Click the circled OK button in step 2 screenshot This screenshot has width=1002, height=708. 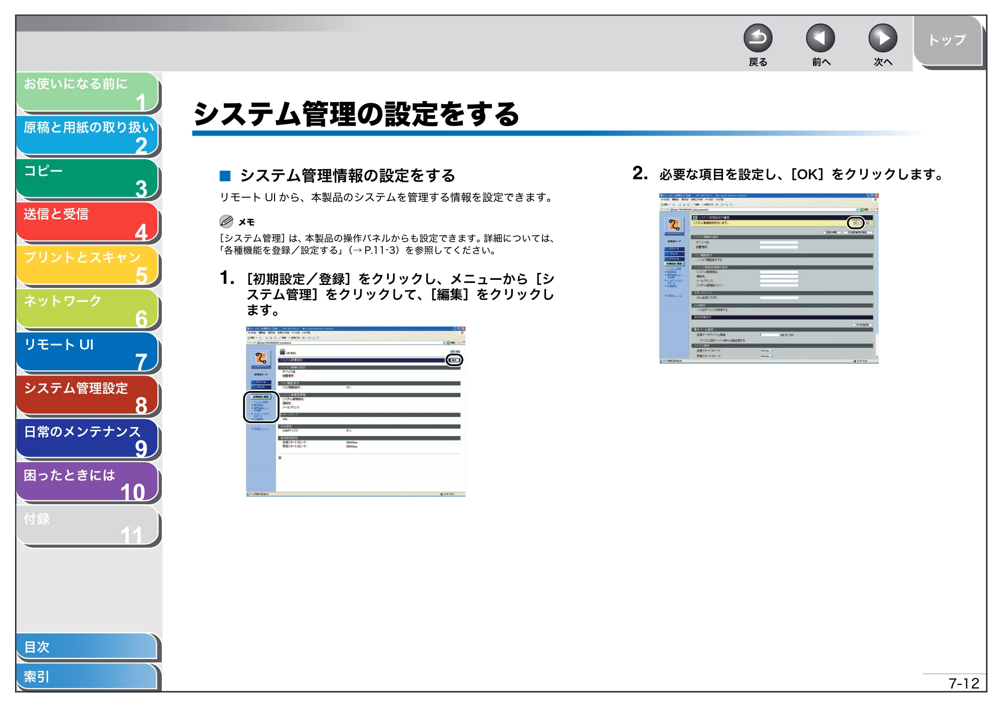click(856, 223)
